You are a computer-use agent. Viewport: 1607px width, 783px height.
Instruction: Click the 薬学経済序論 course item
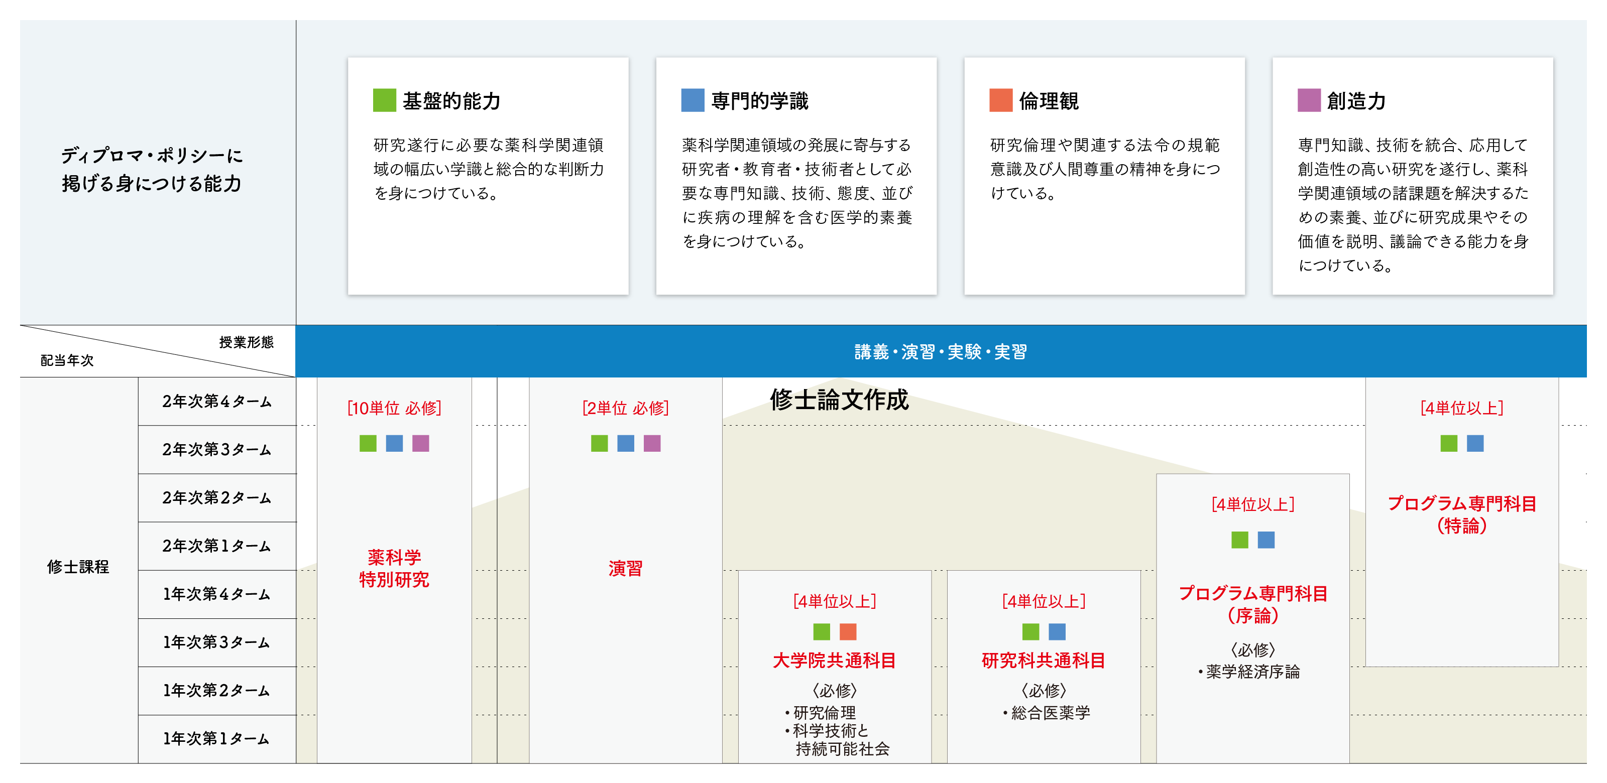click(1252, 672)
